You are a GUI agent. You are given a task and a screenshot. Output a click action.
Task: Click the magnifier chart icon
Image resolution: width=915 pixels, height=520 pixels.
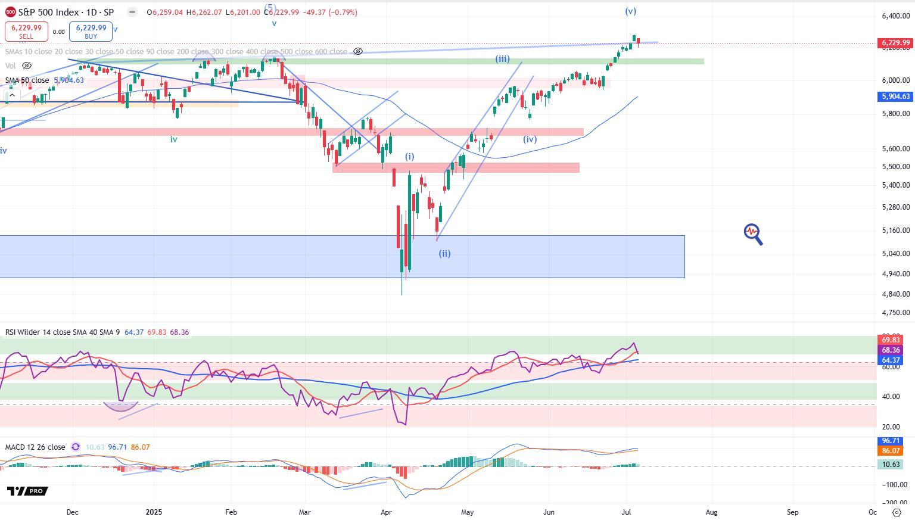753,234
